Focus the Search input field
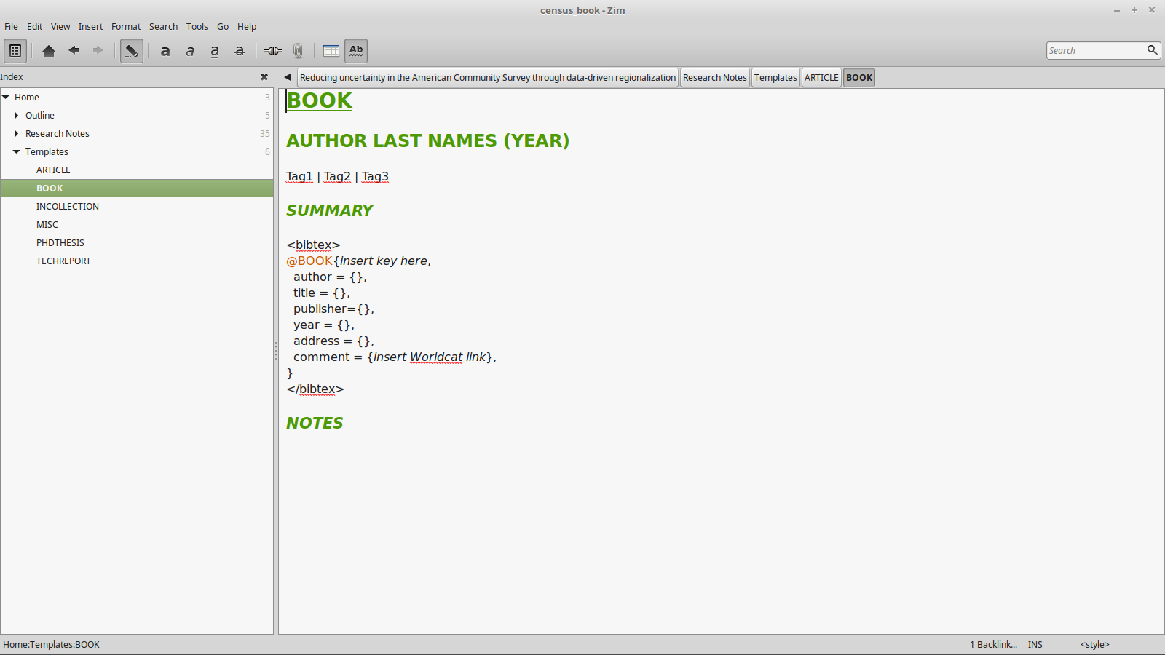This screenshot has height=655, width=1165. [1095, 51]
